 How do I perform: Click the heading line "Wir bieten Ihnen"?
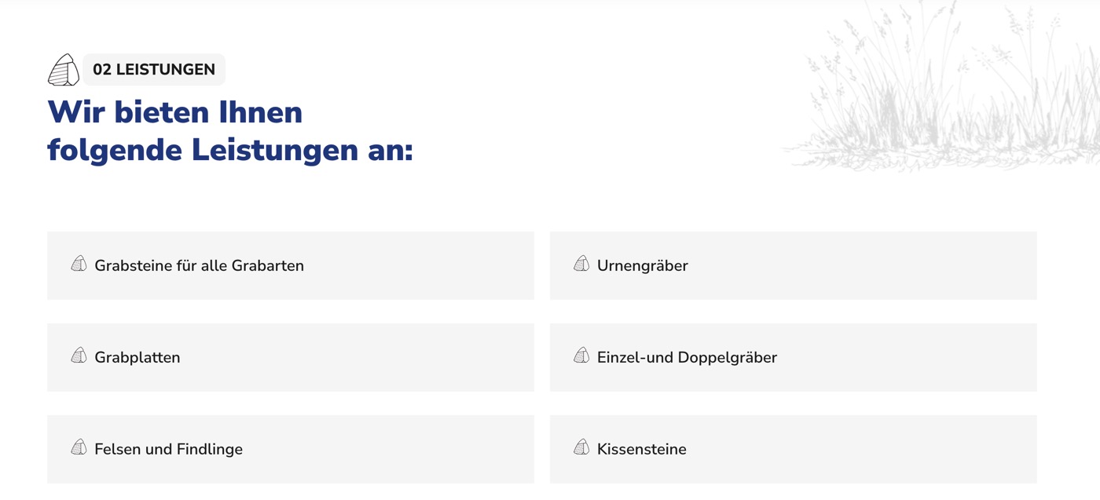pos(174,112)
